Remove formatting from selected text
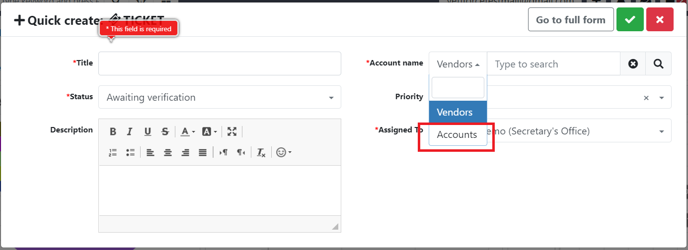 (261, 152)
